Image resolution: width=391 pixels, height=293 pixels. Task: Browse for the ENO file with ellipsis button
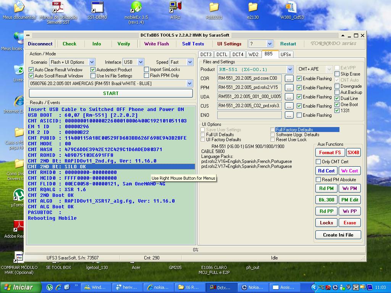289,115
